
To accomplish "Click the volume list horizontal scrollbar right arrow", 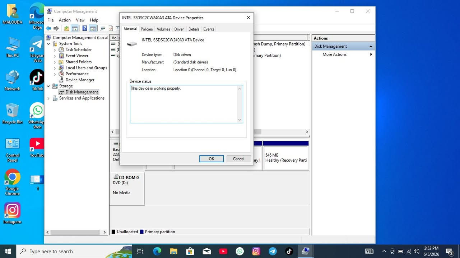I will [307, 132].
